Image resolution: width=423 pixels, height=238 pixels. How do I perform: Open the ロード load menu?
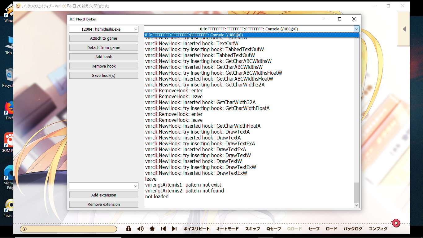[331, 229]
